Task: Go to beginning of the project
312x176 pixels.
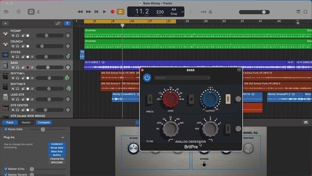Action: [97, 12]
